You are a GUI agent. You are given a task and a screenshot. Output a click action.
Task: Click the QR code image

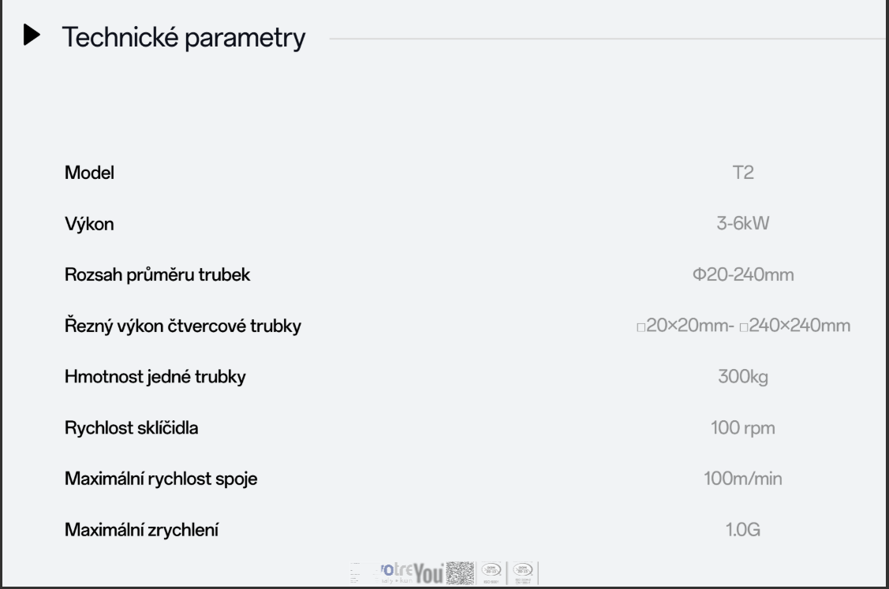(461, 572)
